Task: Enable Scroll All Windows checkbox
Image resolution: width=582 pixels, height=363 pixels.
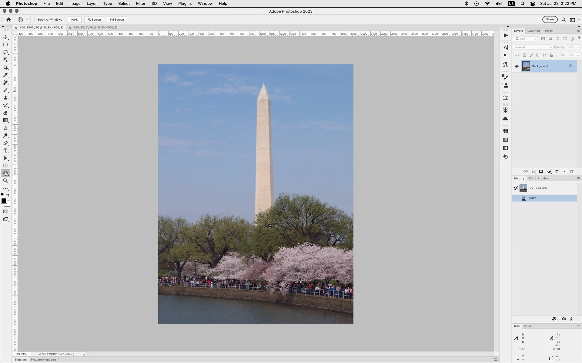Action: (34, 20)
